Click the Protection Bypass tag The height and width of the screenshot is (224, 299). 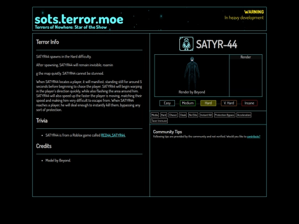pyautogui.click(x=224, y=115)
